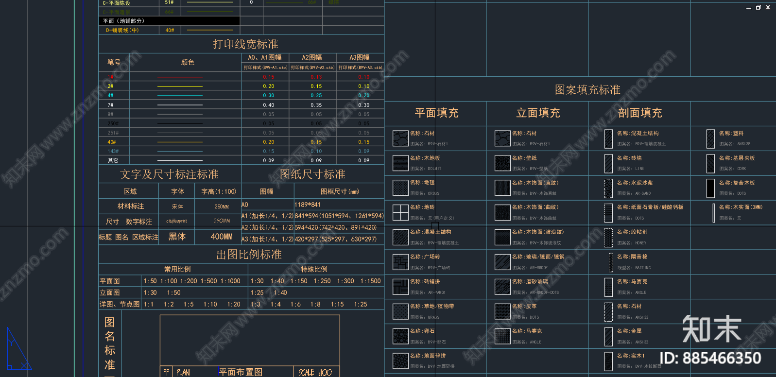Image resolution: width=776 pixels, height=377 pixels.
Task: Select the 石材 hatch swatch under 平面填充
Action: pos(400,138)
